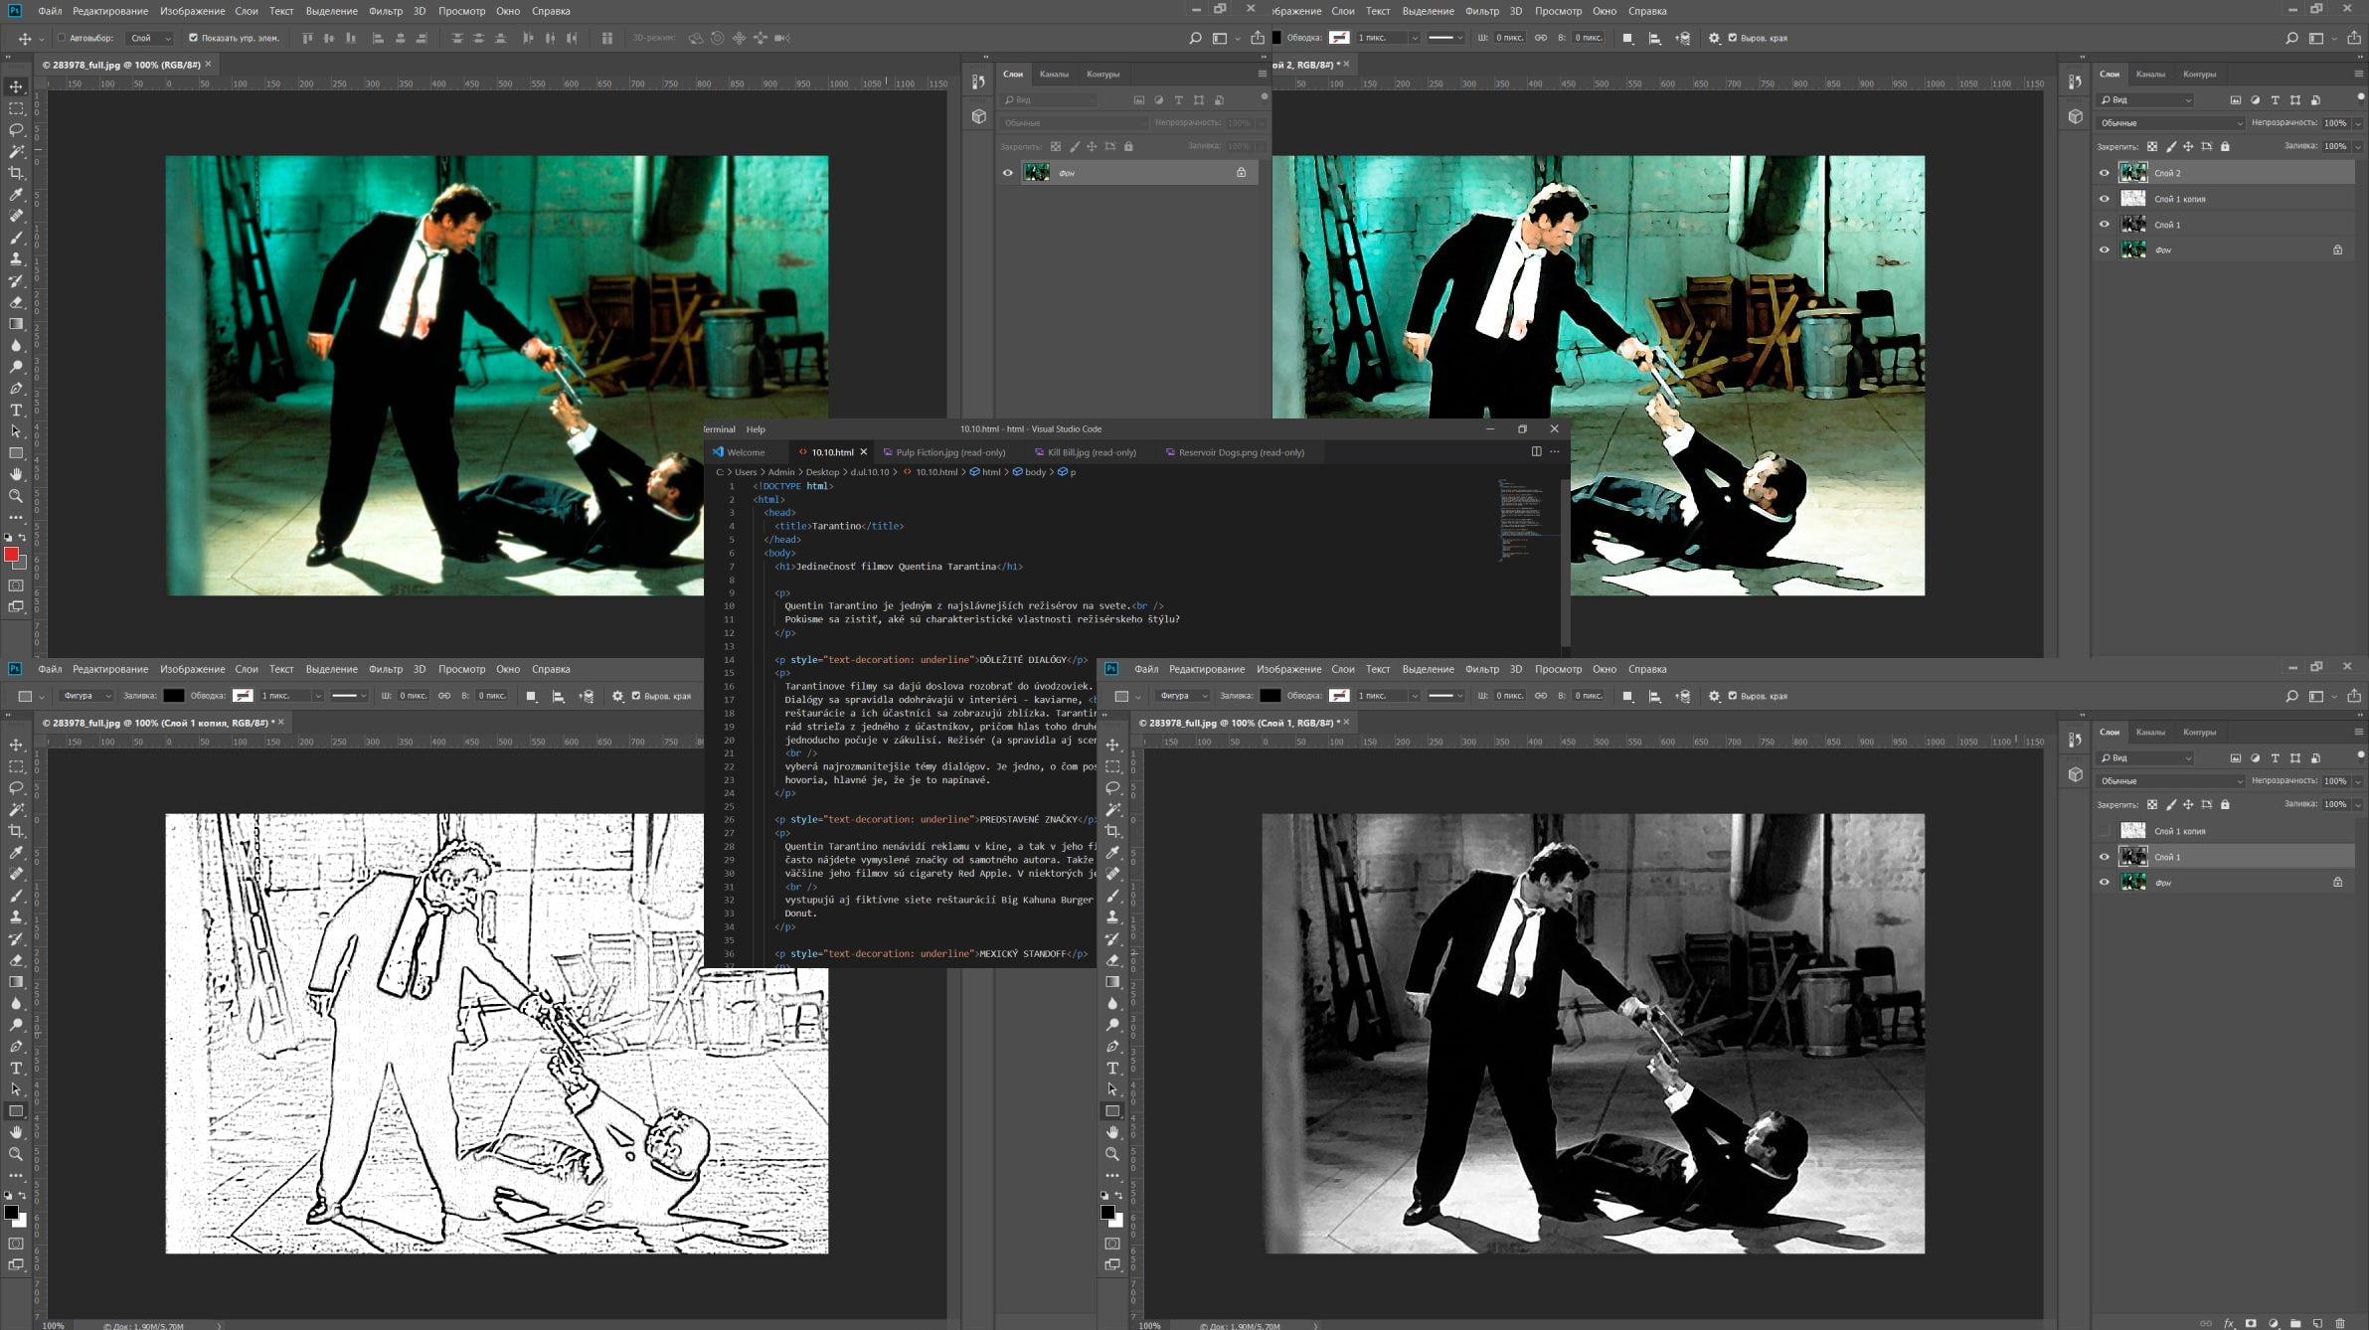
Task: Open the Фигура dropdown in bottom-left options bar
Action: click(86, 696)
